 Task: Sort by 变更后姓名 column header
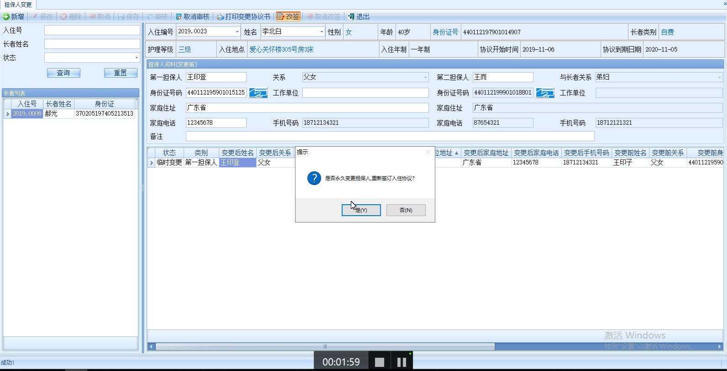[237, 153]
